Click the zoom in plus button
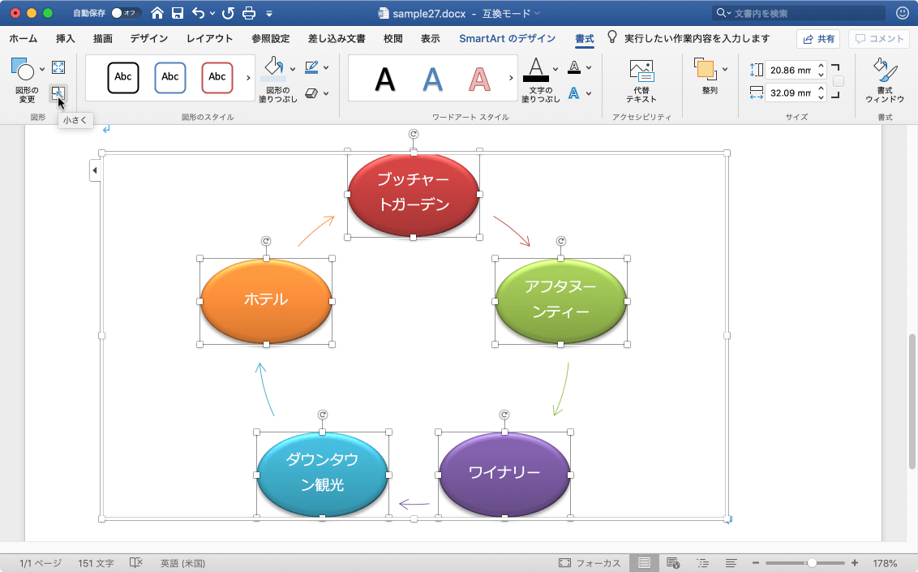The height and width of the screenshot is (572, 918). pyautogui.click(x=855, y=563)
